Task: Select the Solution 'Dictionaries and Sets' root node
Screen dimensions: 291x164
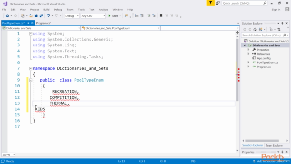Action: [268, 41]
